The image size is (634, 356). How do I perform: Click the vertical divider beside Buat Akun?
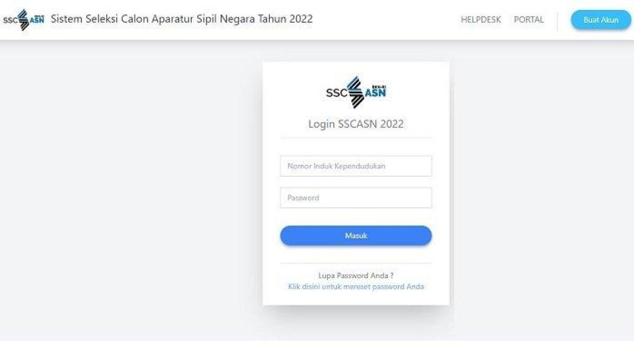click(x=557, y=20)
